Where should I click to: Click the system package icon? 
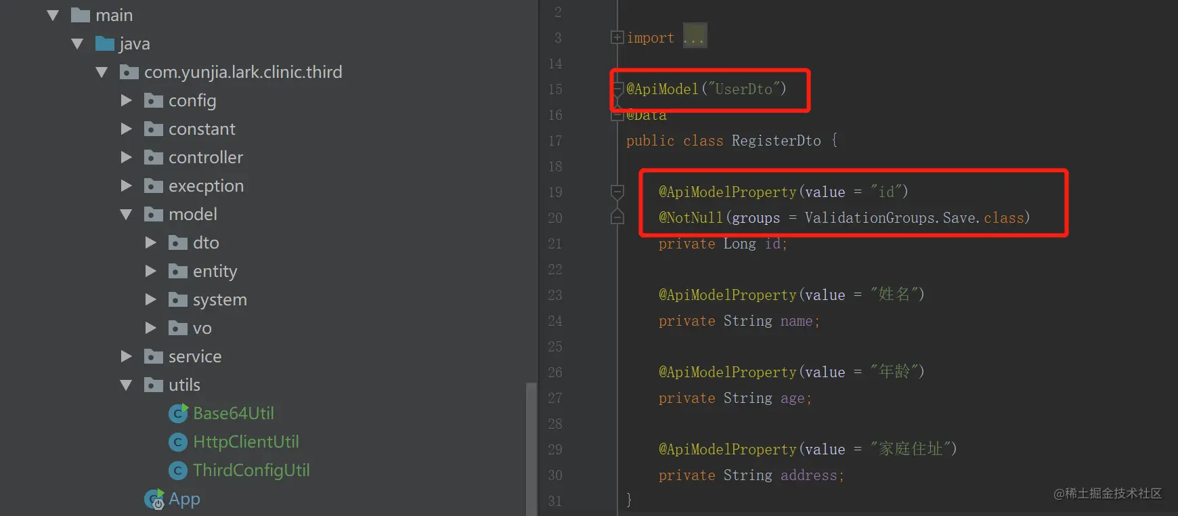click(x=178, y=299)
